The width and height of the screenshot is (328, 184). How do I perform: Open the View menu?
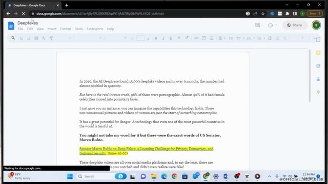[40, 29]
